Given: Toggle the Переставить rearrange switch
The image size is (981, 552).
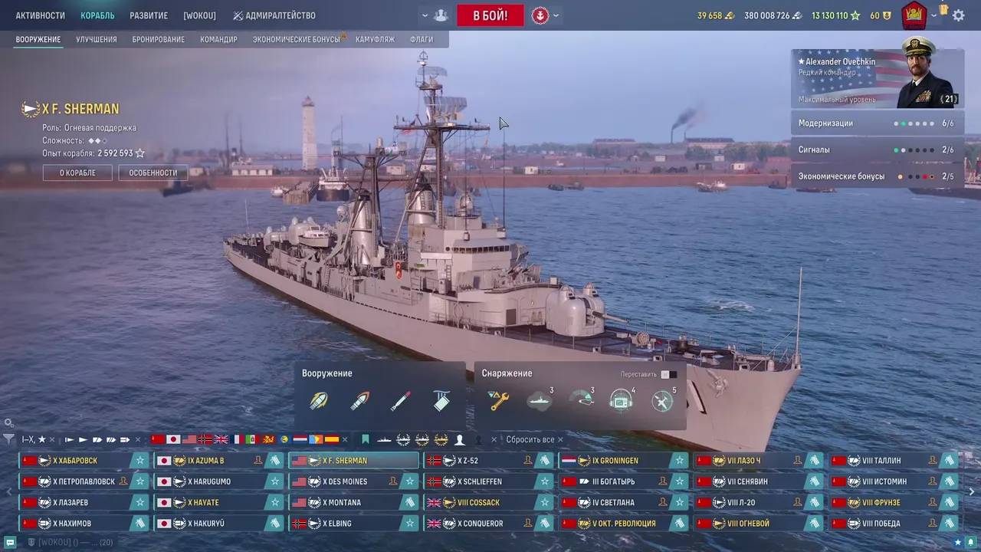Looking at the screenshot, I should (668, 374).
